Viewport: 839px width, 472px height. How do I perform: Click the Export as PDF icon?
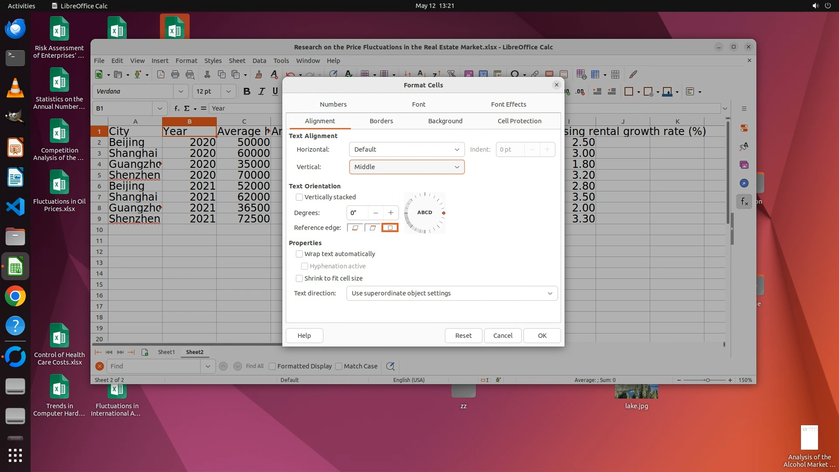pos(161,74)
